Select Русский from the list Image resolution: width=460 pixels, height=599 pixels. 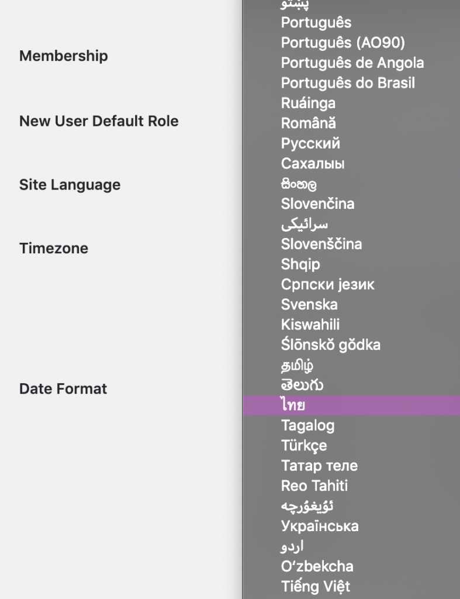[x=351, y=144]
